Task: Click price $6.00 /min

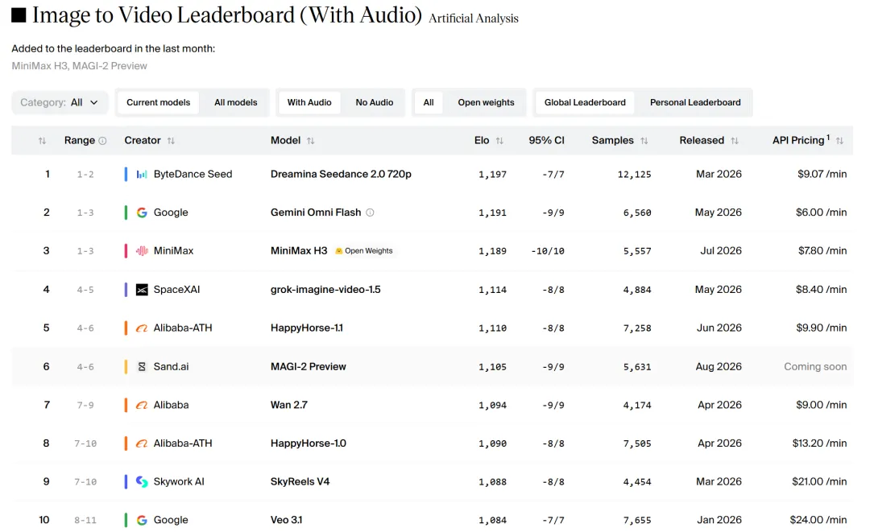Action: pyautogui.click(x=821, y=212)
